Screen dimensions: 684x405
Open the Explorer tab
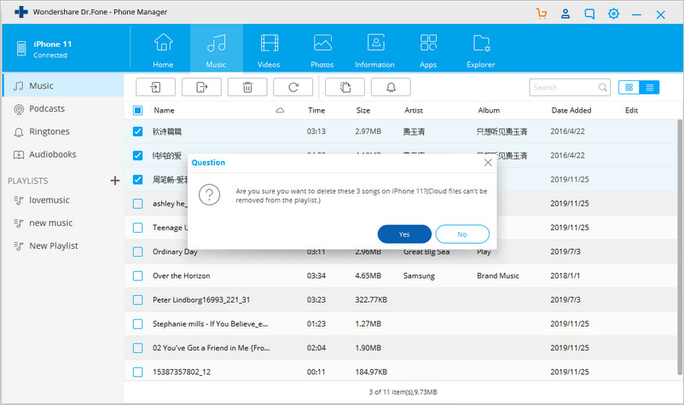click(x=481, y=50)
